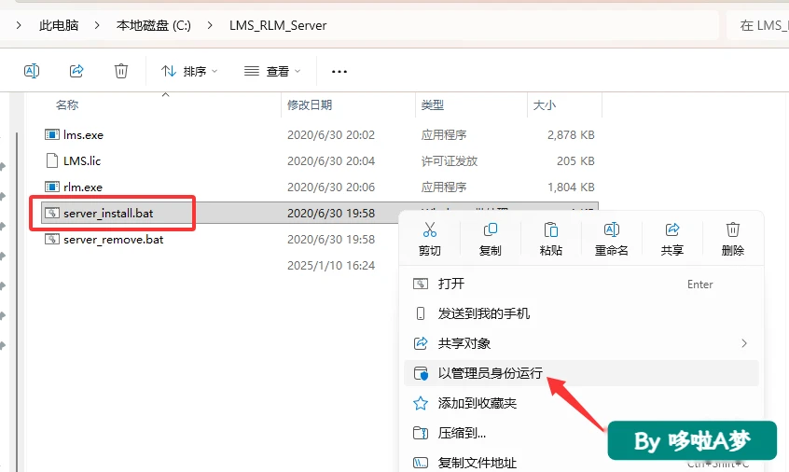Click the 许可证发放 type cell

coord(450,161)
